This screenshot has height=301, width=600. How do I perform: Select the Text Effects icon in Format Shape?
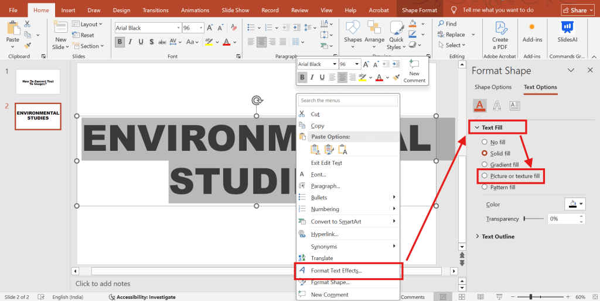pyautogui.click(x=497, y=106)
